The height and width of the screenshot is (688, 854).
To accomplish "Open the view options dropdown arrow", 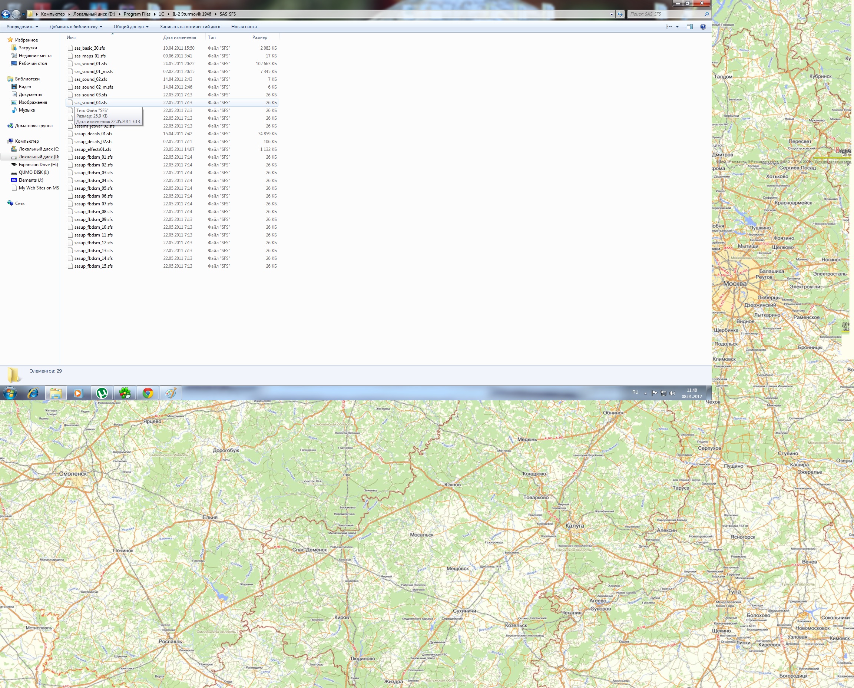I will [677, 27].
